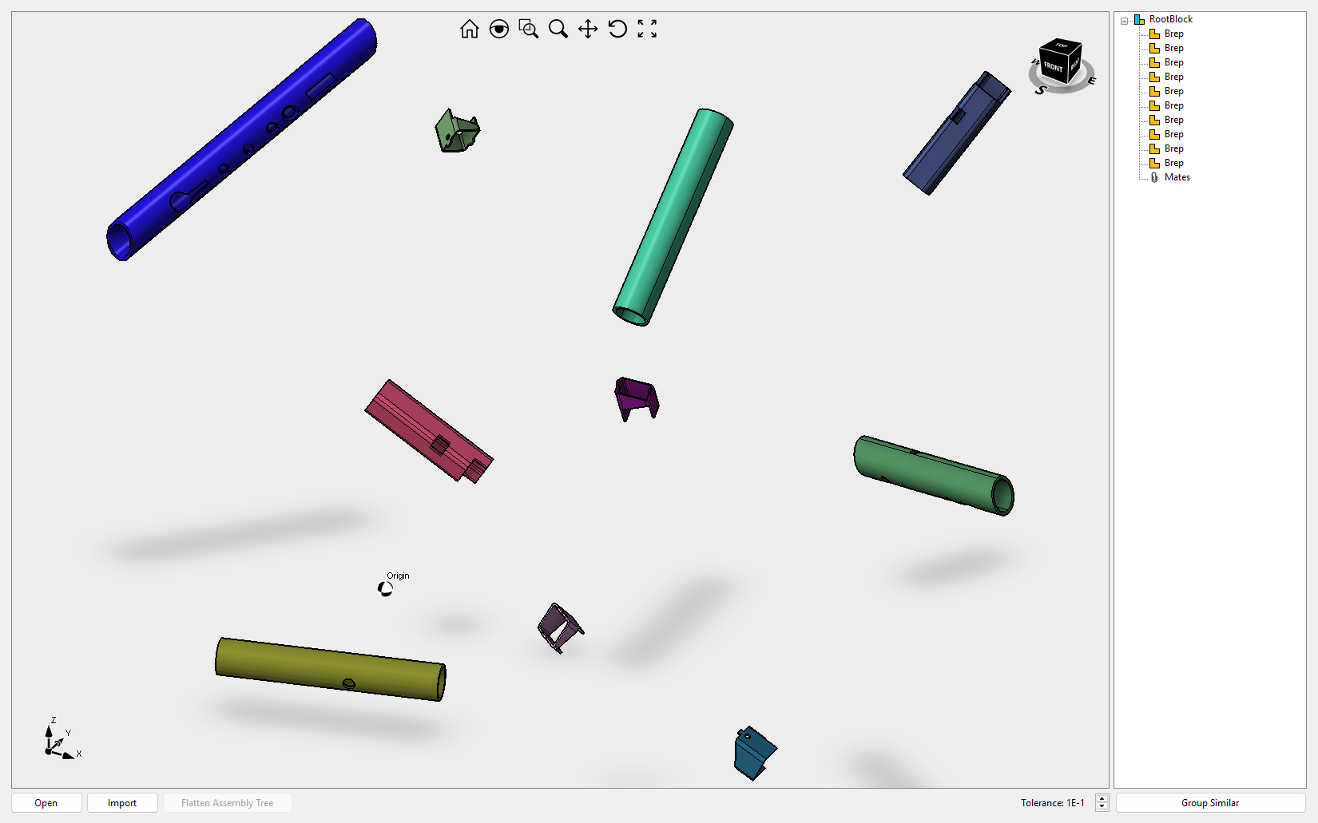Screen dimensions: 1318x823
Task: Click the Import button
Action: (x=122, y=803)
